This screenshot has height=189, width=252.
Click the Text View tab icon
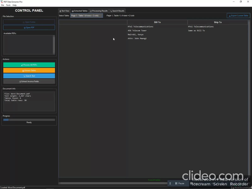[x=60, y=11]
